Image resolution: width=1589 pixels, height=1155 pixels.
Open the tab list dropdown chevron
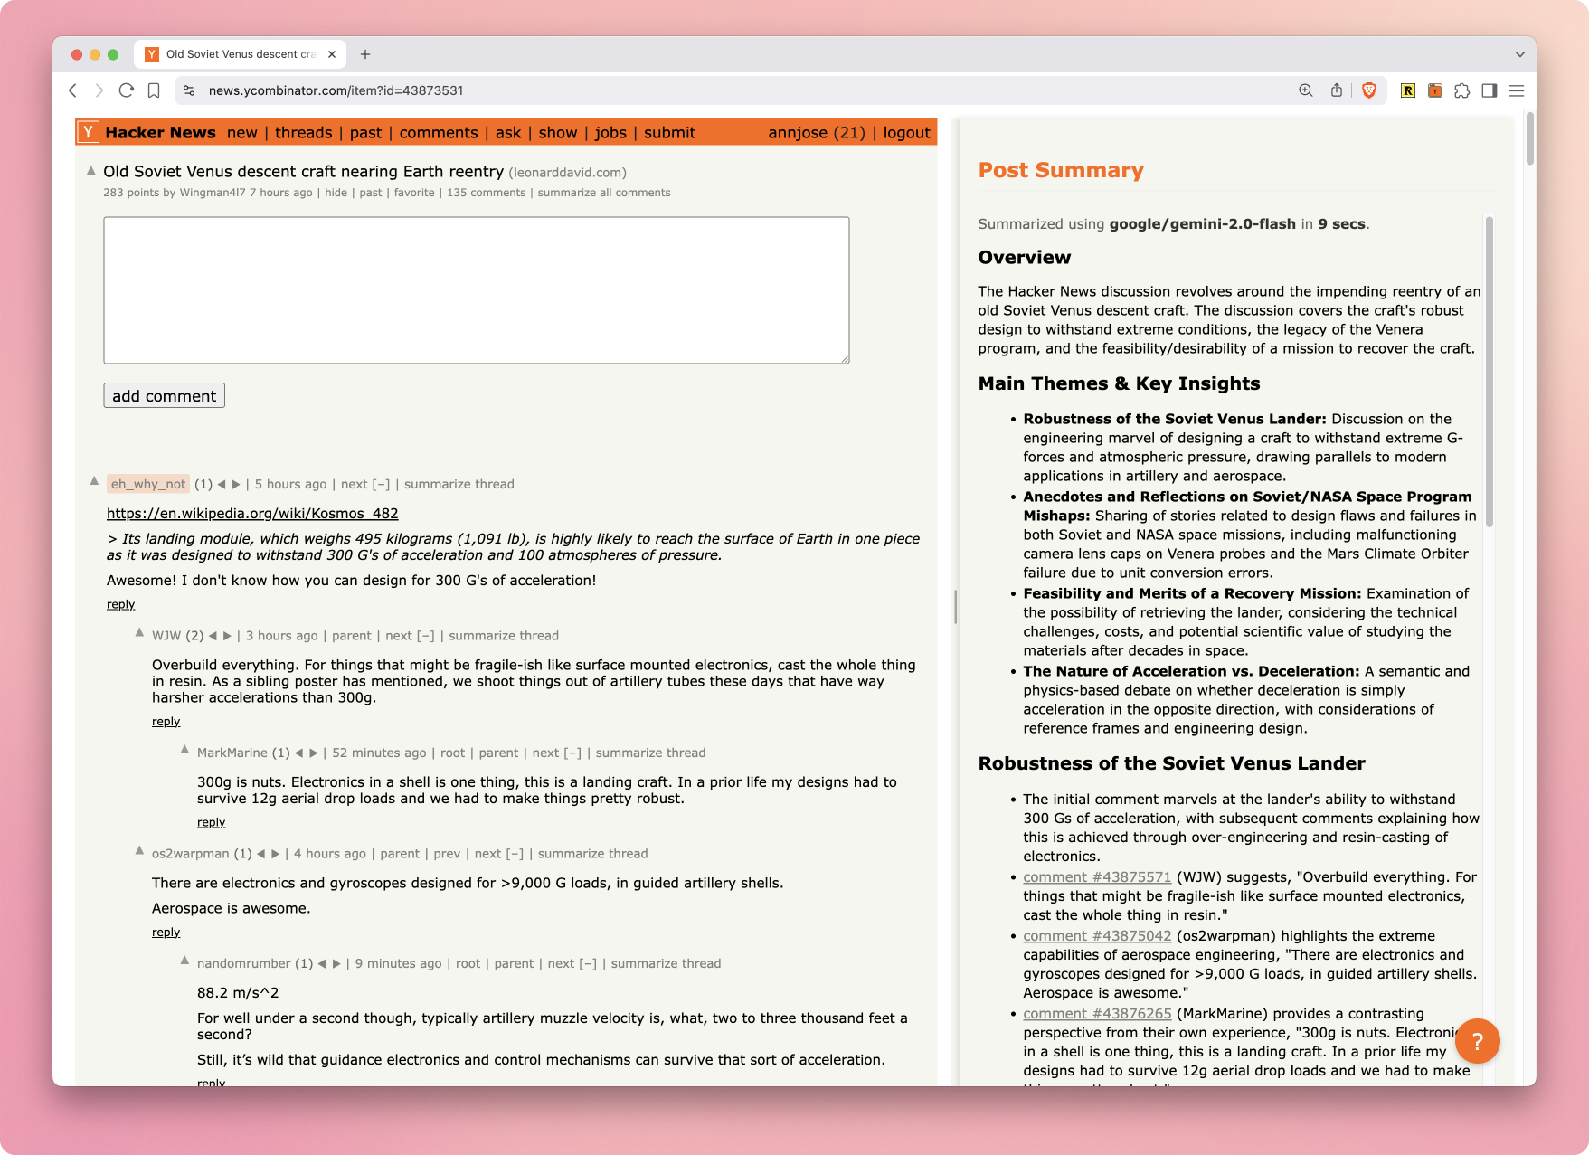1519,54
